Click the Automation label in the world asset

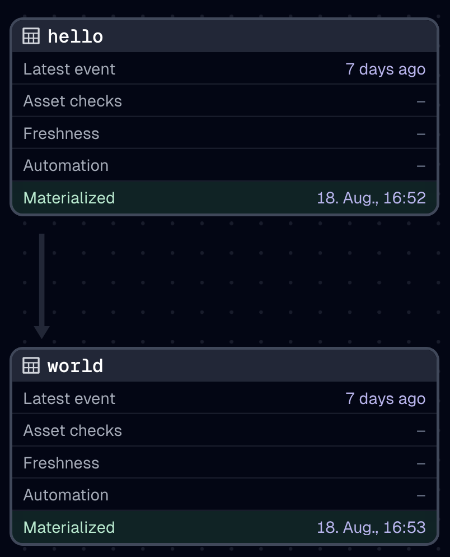tap(66, 495)
